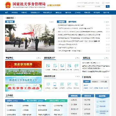The width and height of the screenshot is (116, 116).
Task: Click 更多 beside 组织机构 heading
Action: tap(107, 77)
